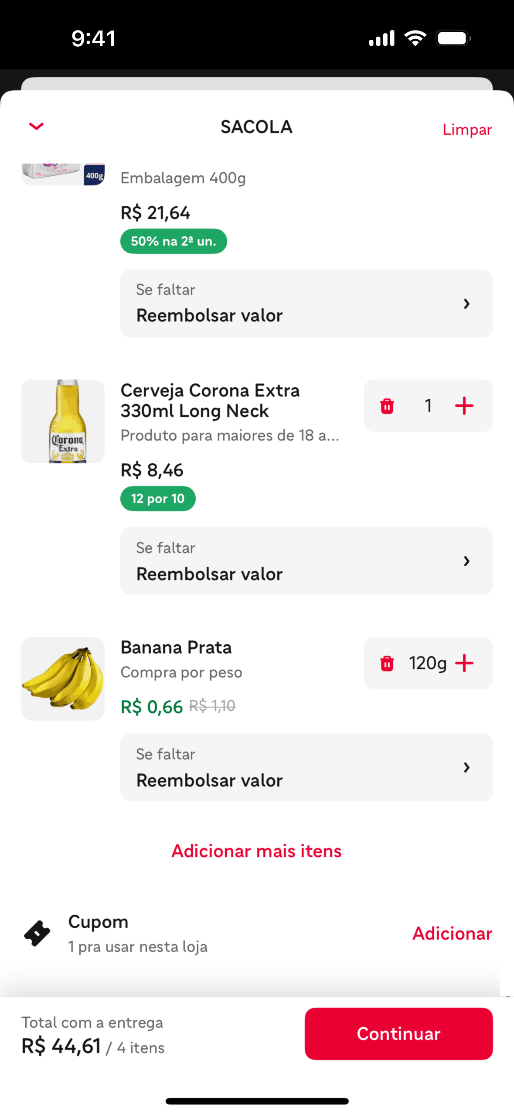Open the Corona Extra bottle thumbnail

[x=63, y=421]
